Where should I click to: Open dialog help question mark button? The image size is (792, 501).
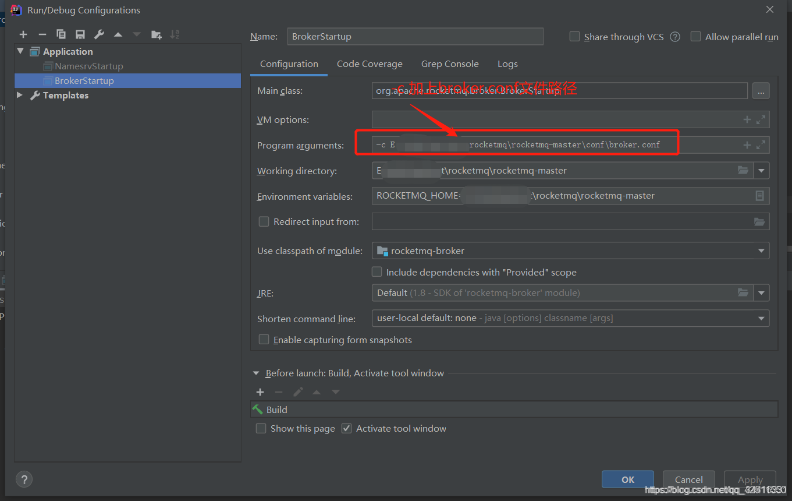[24, 479]
